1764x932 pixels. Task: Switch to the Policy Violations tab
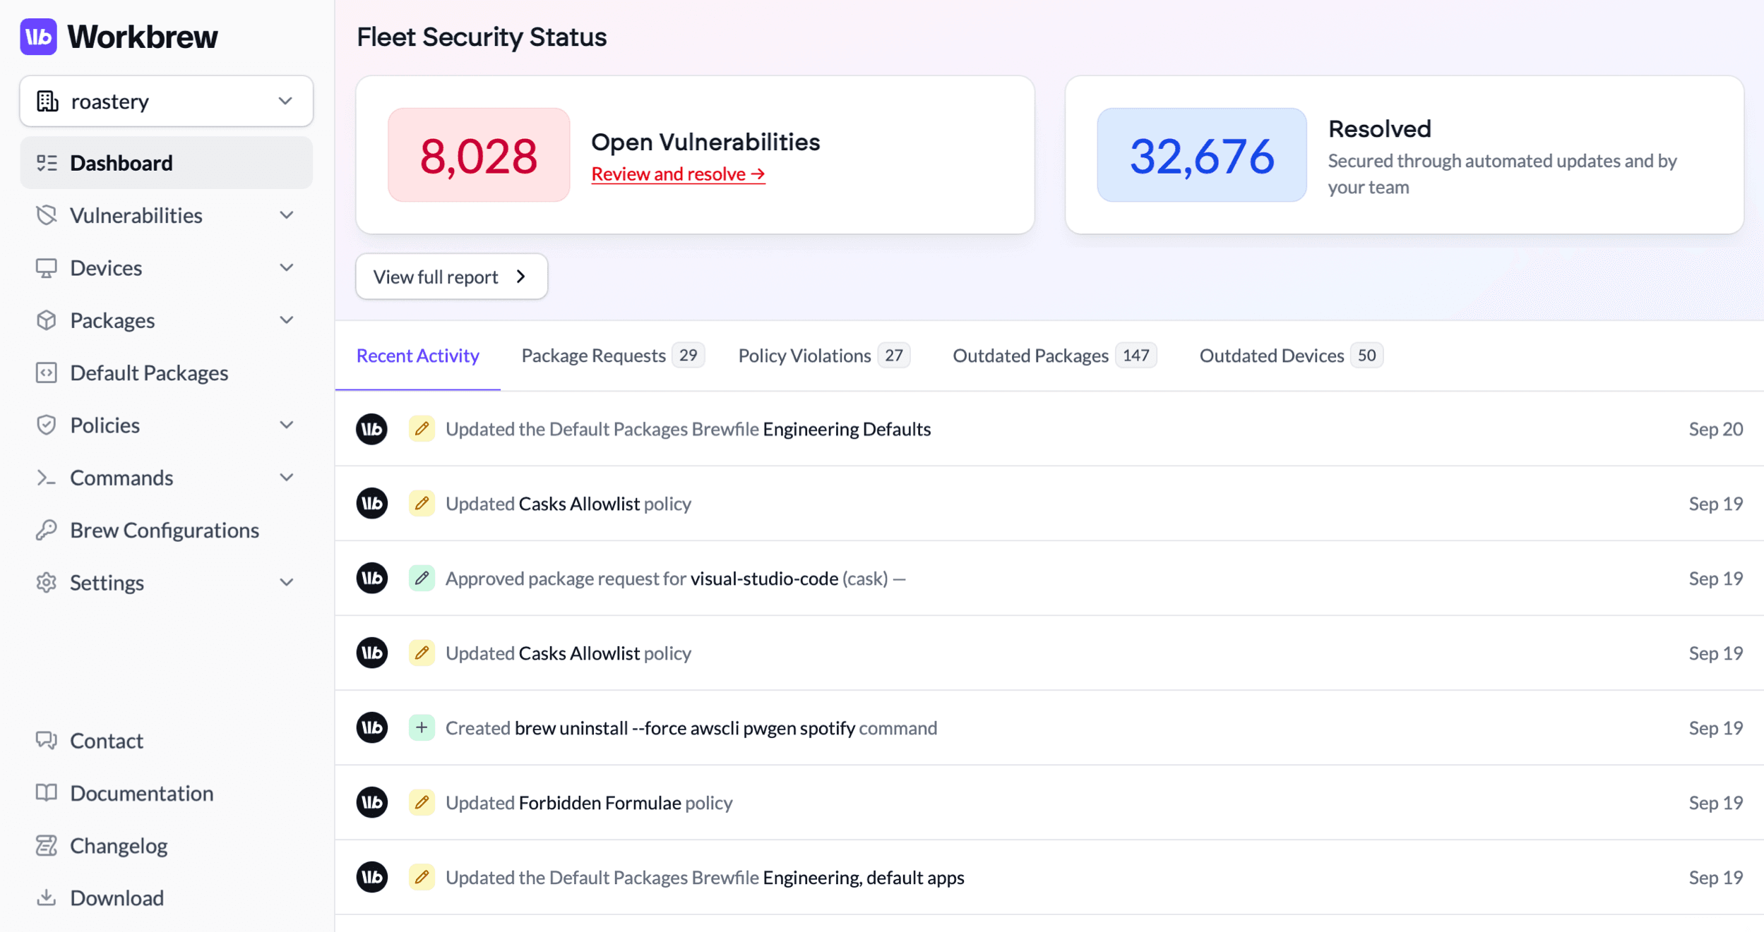pos(824,356)
